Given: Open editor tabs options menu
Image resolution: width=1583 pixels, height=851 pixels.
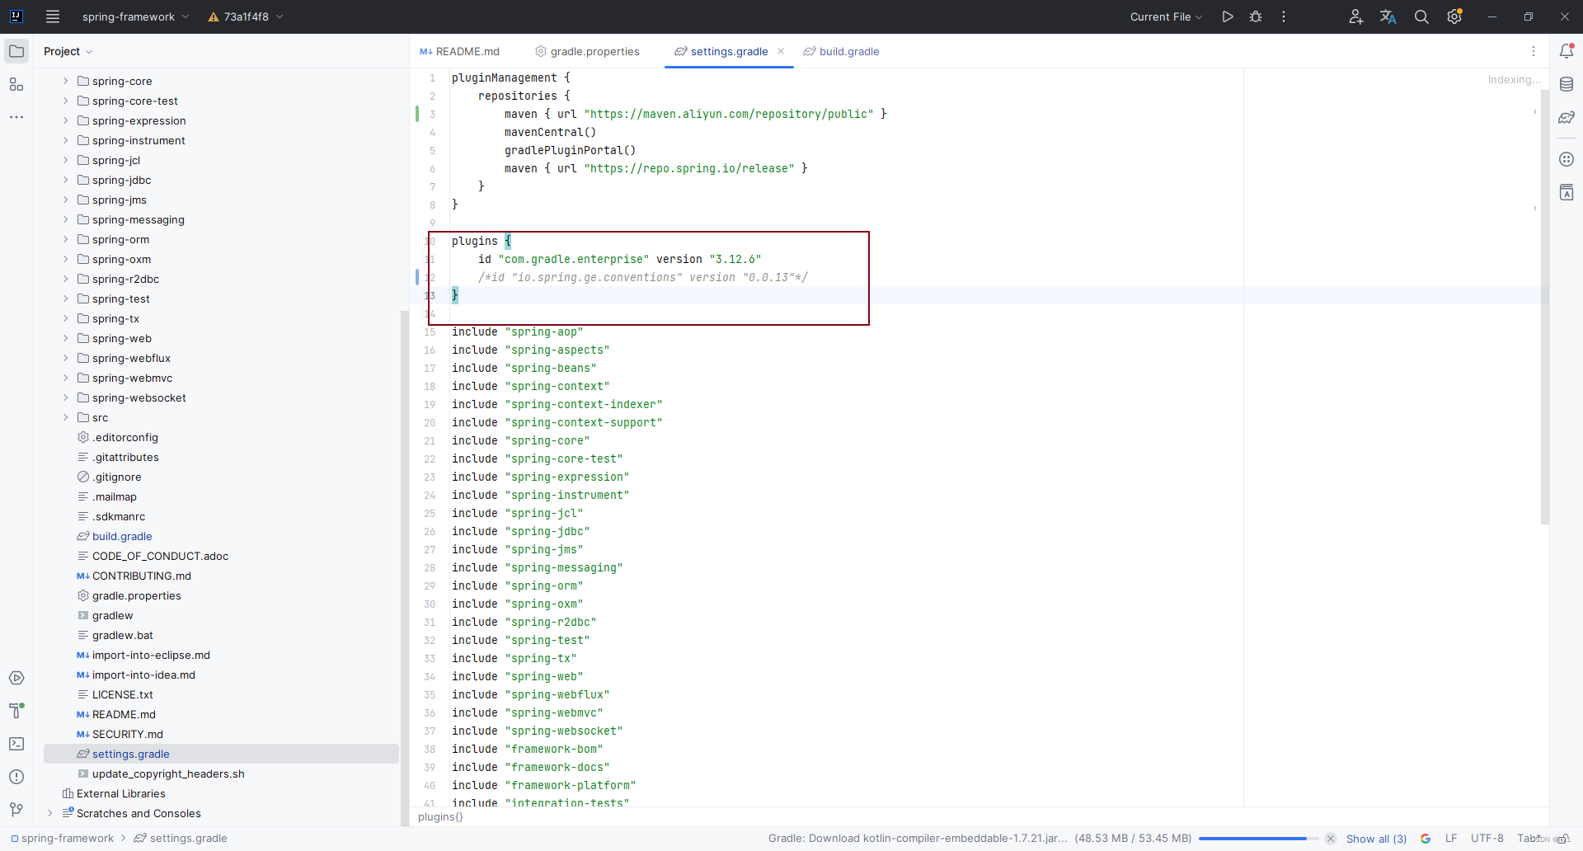Looking at the screenshot, I should point(1534,51).
